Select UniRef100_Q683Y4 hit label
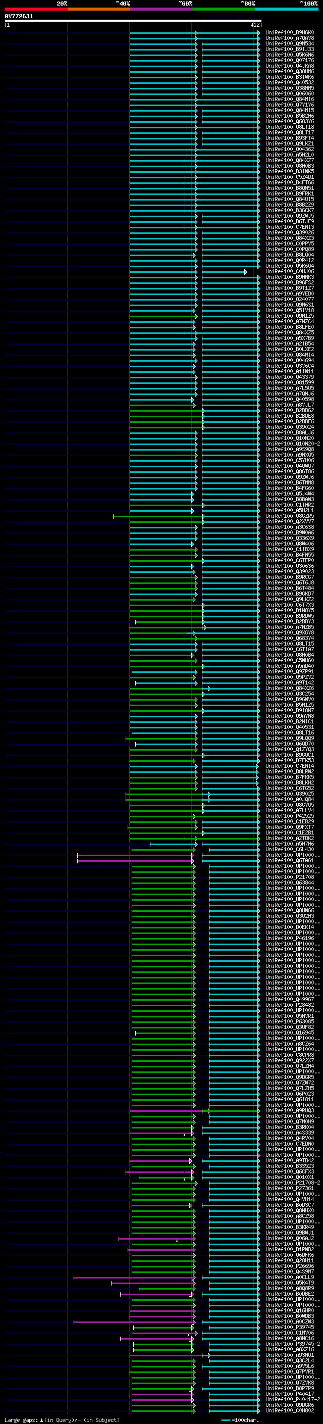The height and width of the screenshot is (1424, 323). click(290, 639)
